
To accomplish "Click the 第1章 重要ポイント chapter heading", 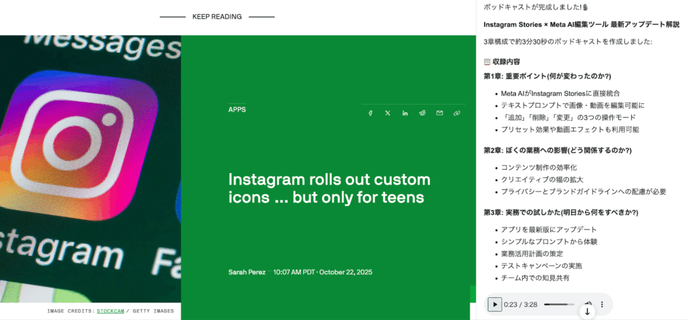I will point(547,76).
